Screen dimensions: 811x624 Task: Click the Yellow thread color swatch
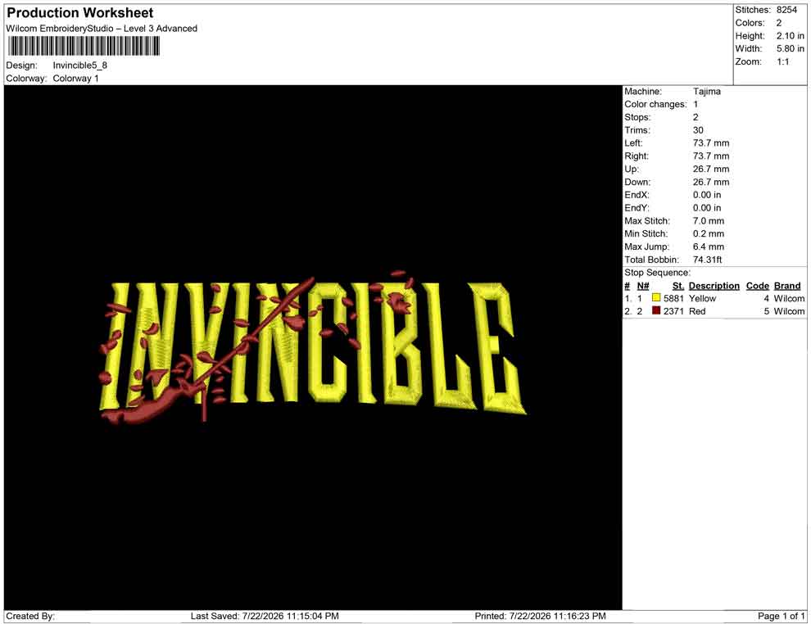click(x=656, y=298)
